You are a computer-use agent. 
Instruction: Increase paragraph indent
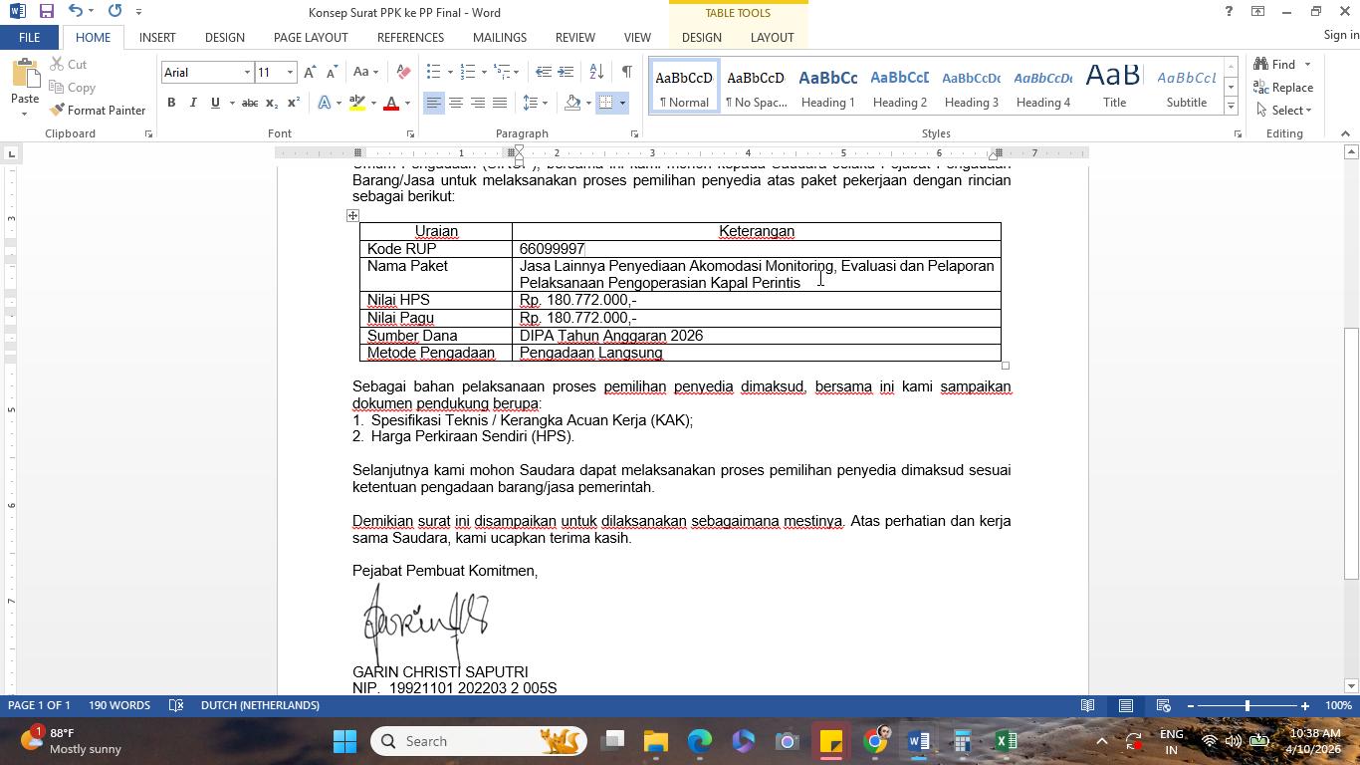click(x=566, y=73)
